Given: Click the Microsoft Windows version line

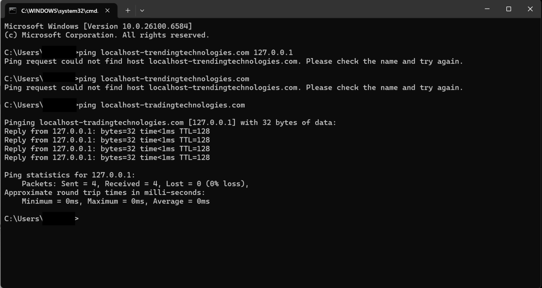Looking at the screenshot, I should tap(98, 26).
